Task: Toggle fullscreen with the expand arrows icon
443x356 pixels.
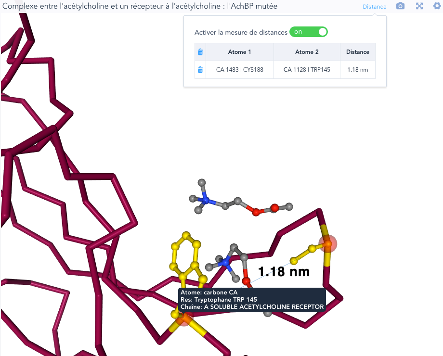Action: click(x=419, y=6)
